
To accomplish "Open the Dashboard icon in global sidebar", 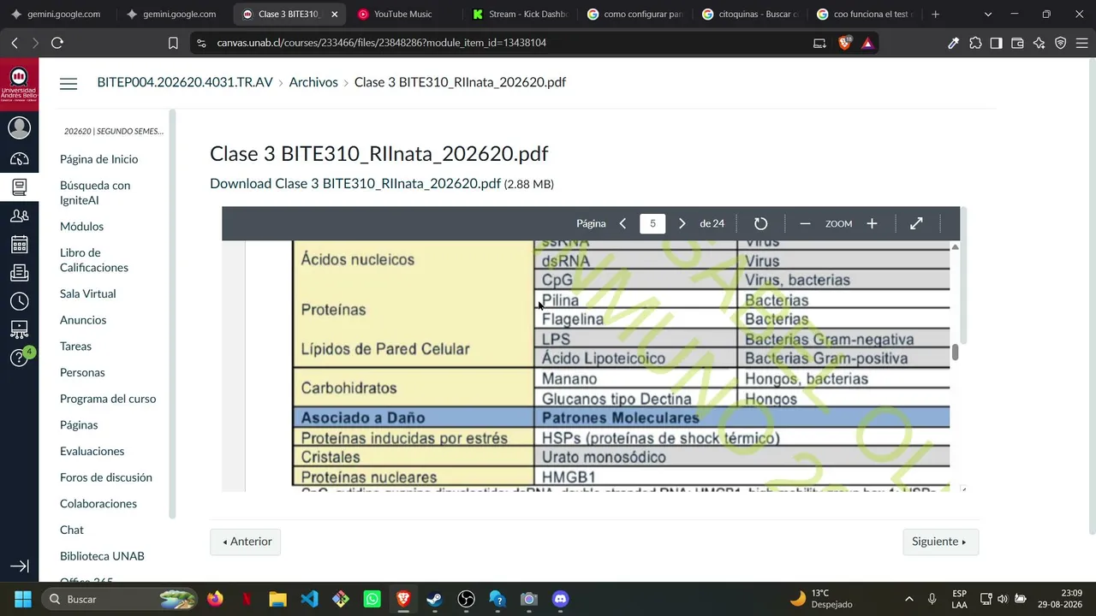I will [x=19, y=159].
